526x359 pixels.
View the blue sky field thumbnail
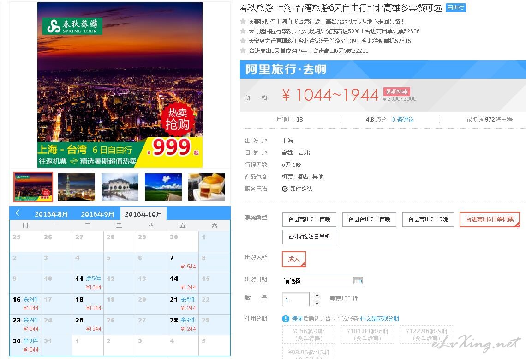(163, 187)
